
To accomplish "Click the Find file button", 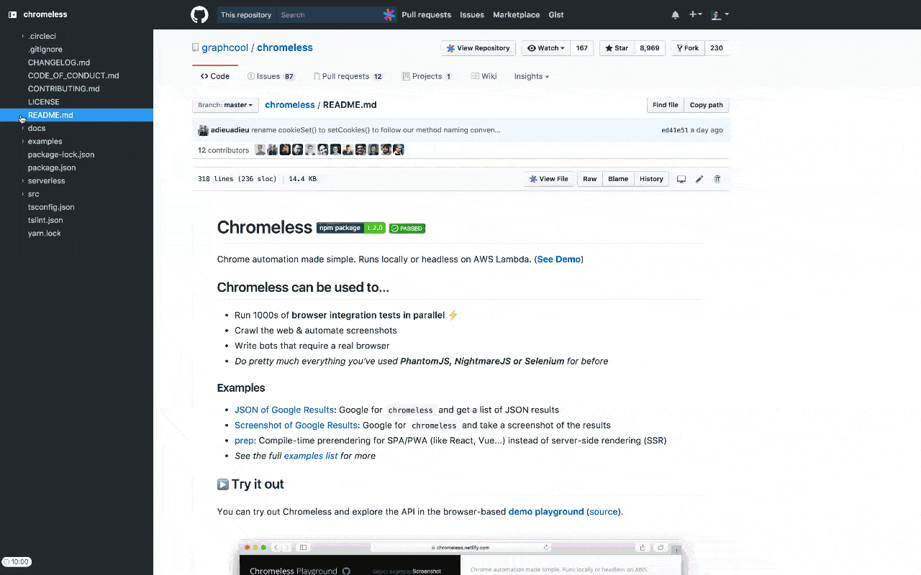I will click(x=665, y=104).
